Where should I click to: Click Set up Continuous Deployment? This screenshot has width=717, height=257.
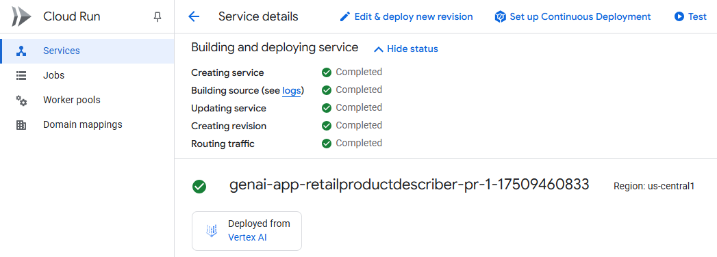[x=573, y=17]
